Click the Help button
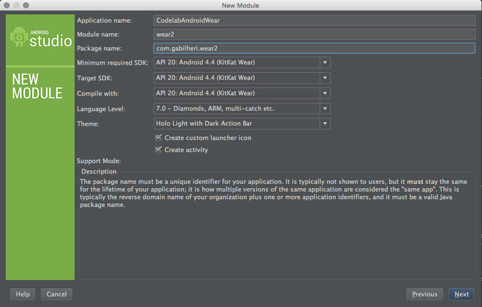 [x=23, y=294]
